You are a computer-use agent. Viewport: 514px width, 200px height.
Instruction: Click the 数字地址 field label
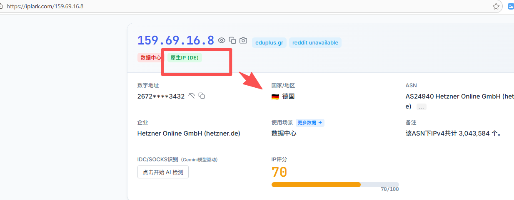click(148, 85)
